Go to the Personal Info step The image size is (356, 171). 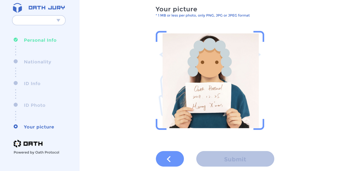click(40, 40)
